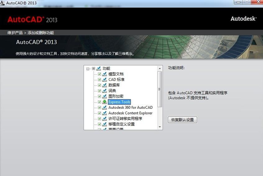Screen dimensions: 263x176
Task: Uncheck the 词典 checkbox
Action: [x=99, y=91]
